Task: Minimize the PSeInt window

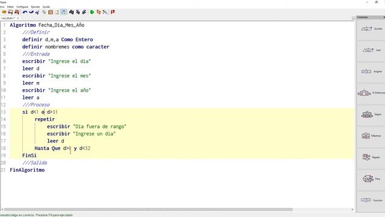Action: tap(367, 2)
